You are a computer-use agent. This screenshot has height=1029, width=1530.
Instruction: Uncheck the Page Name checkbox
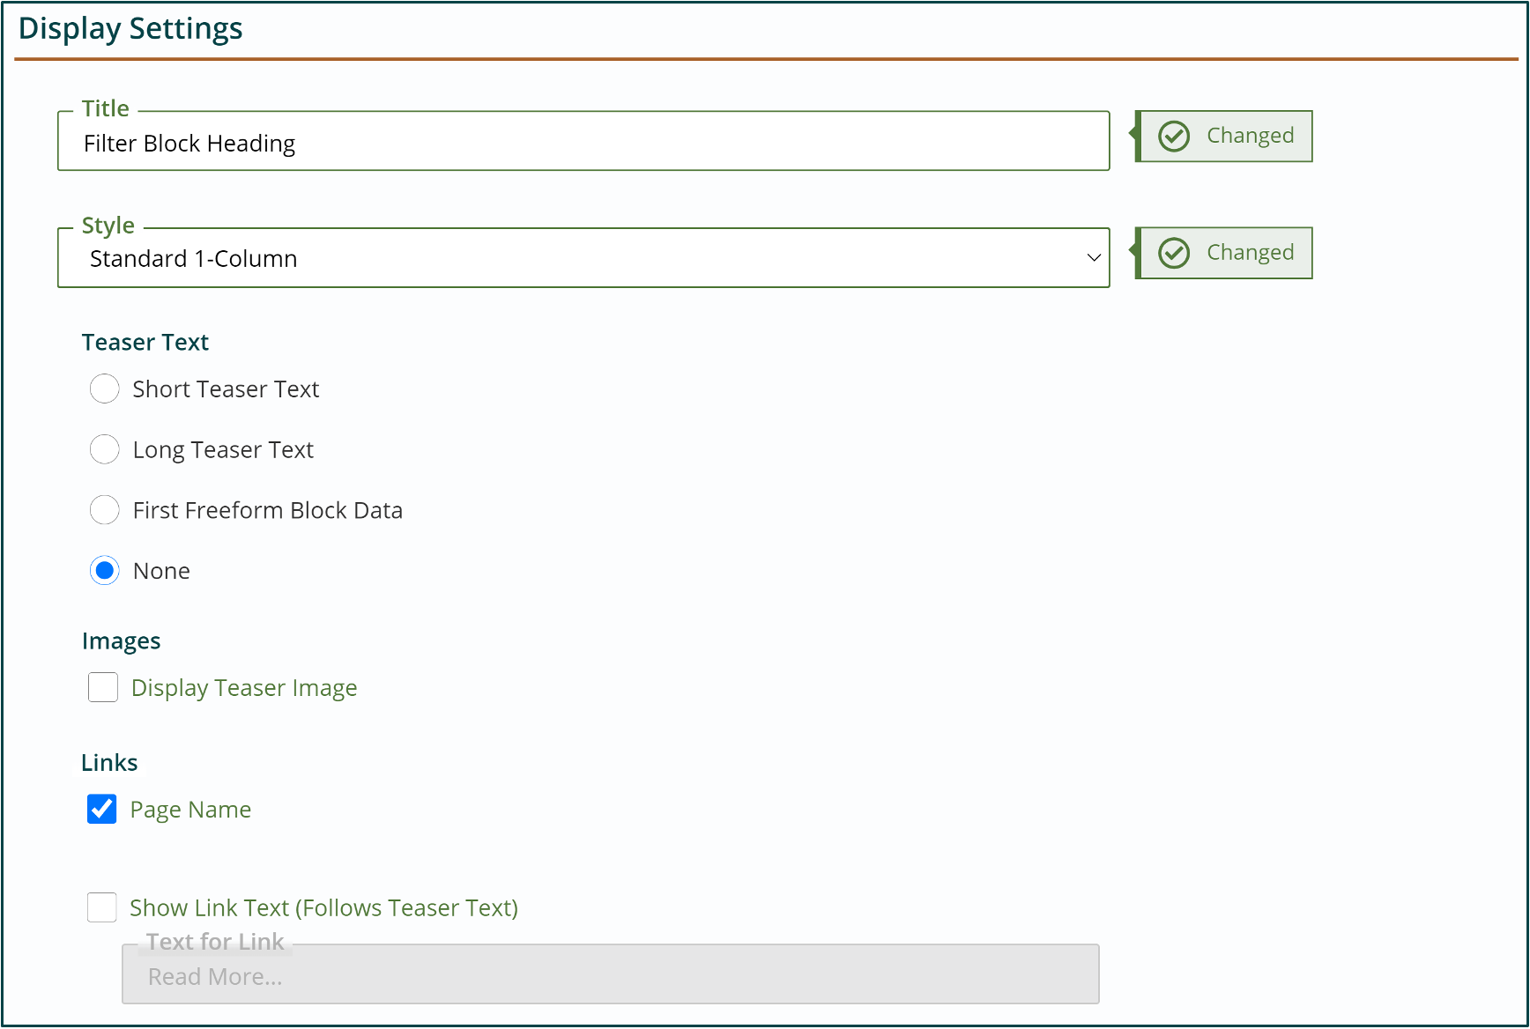(x=102, y=809)
